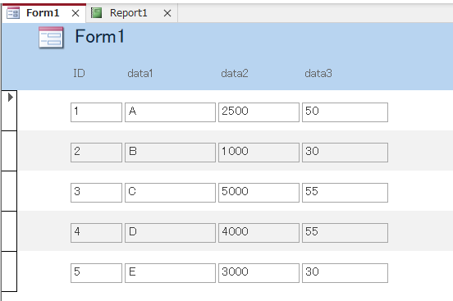Click the data3 field in row B
This screenshot has width=453, height=301.
pos(345,153)
